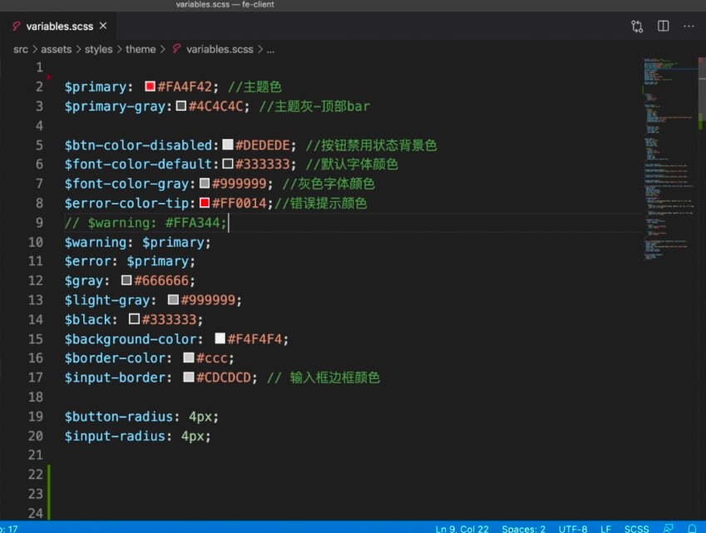The image size is (706, 533).
Task: Click the $btn-color-disabled variable
Action: (138, 145)
